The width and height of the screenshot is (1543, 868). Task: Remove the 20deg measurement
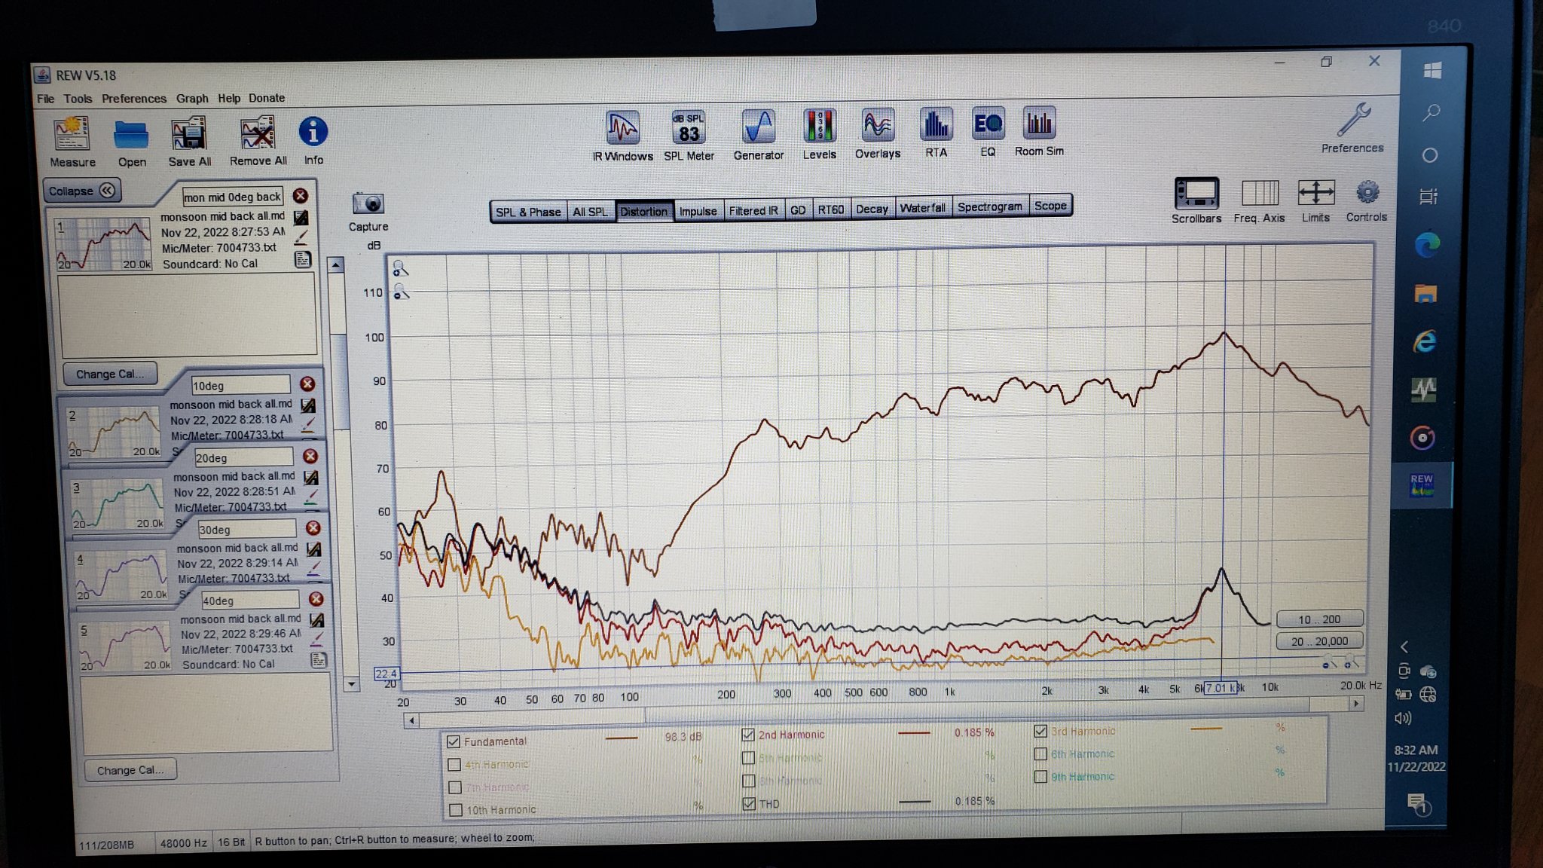click(x=310, y=457)
